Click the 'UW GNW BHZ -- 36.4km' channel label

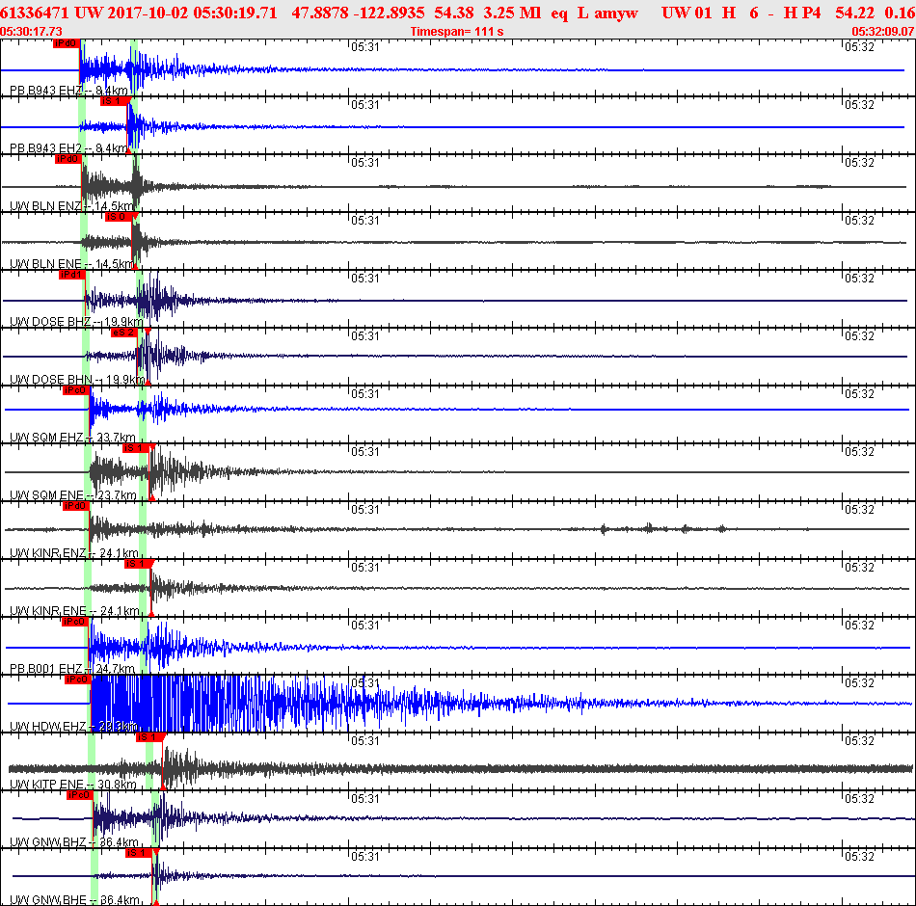coord(74,842)
